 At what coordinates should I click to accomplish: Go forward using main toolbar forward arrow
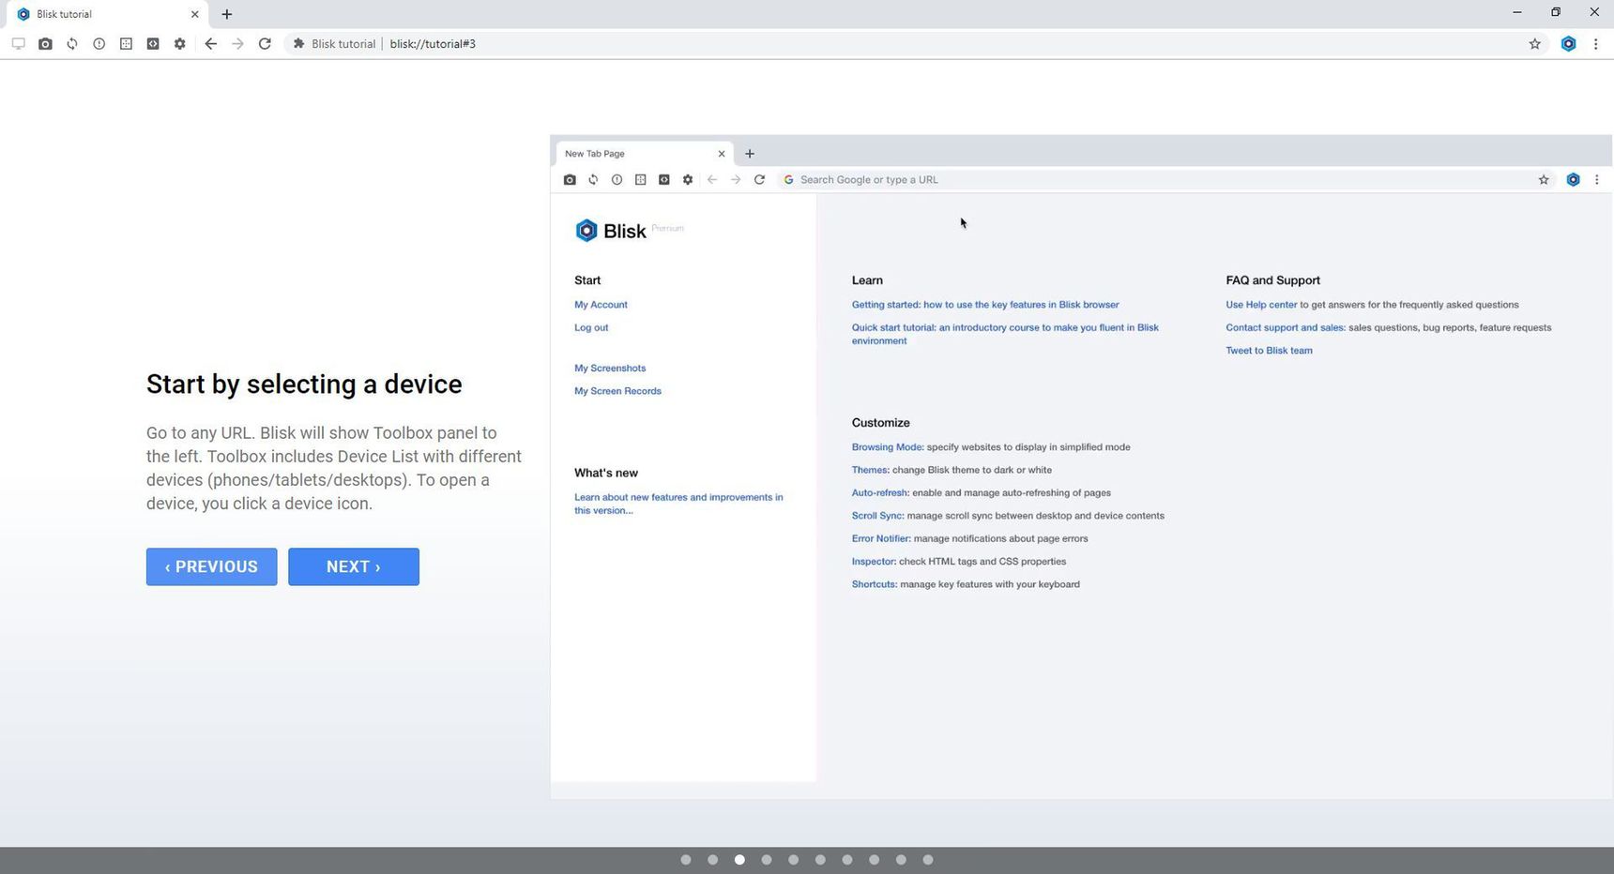click(x=237, y=44)
